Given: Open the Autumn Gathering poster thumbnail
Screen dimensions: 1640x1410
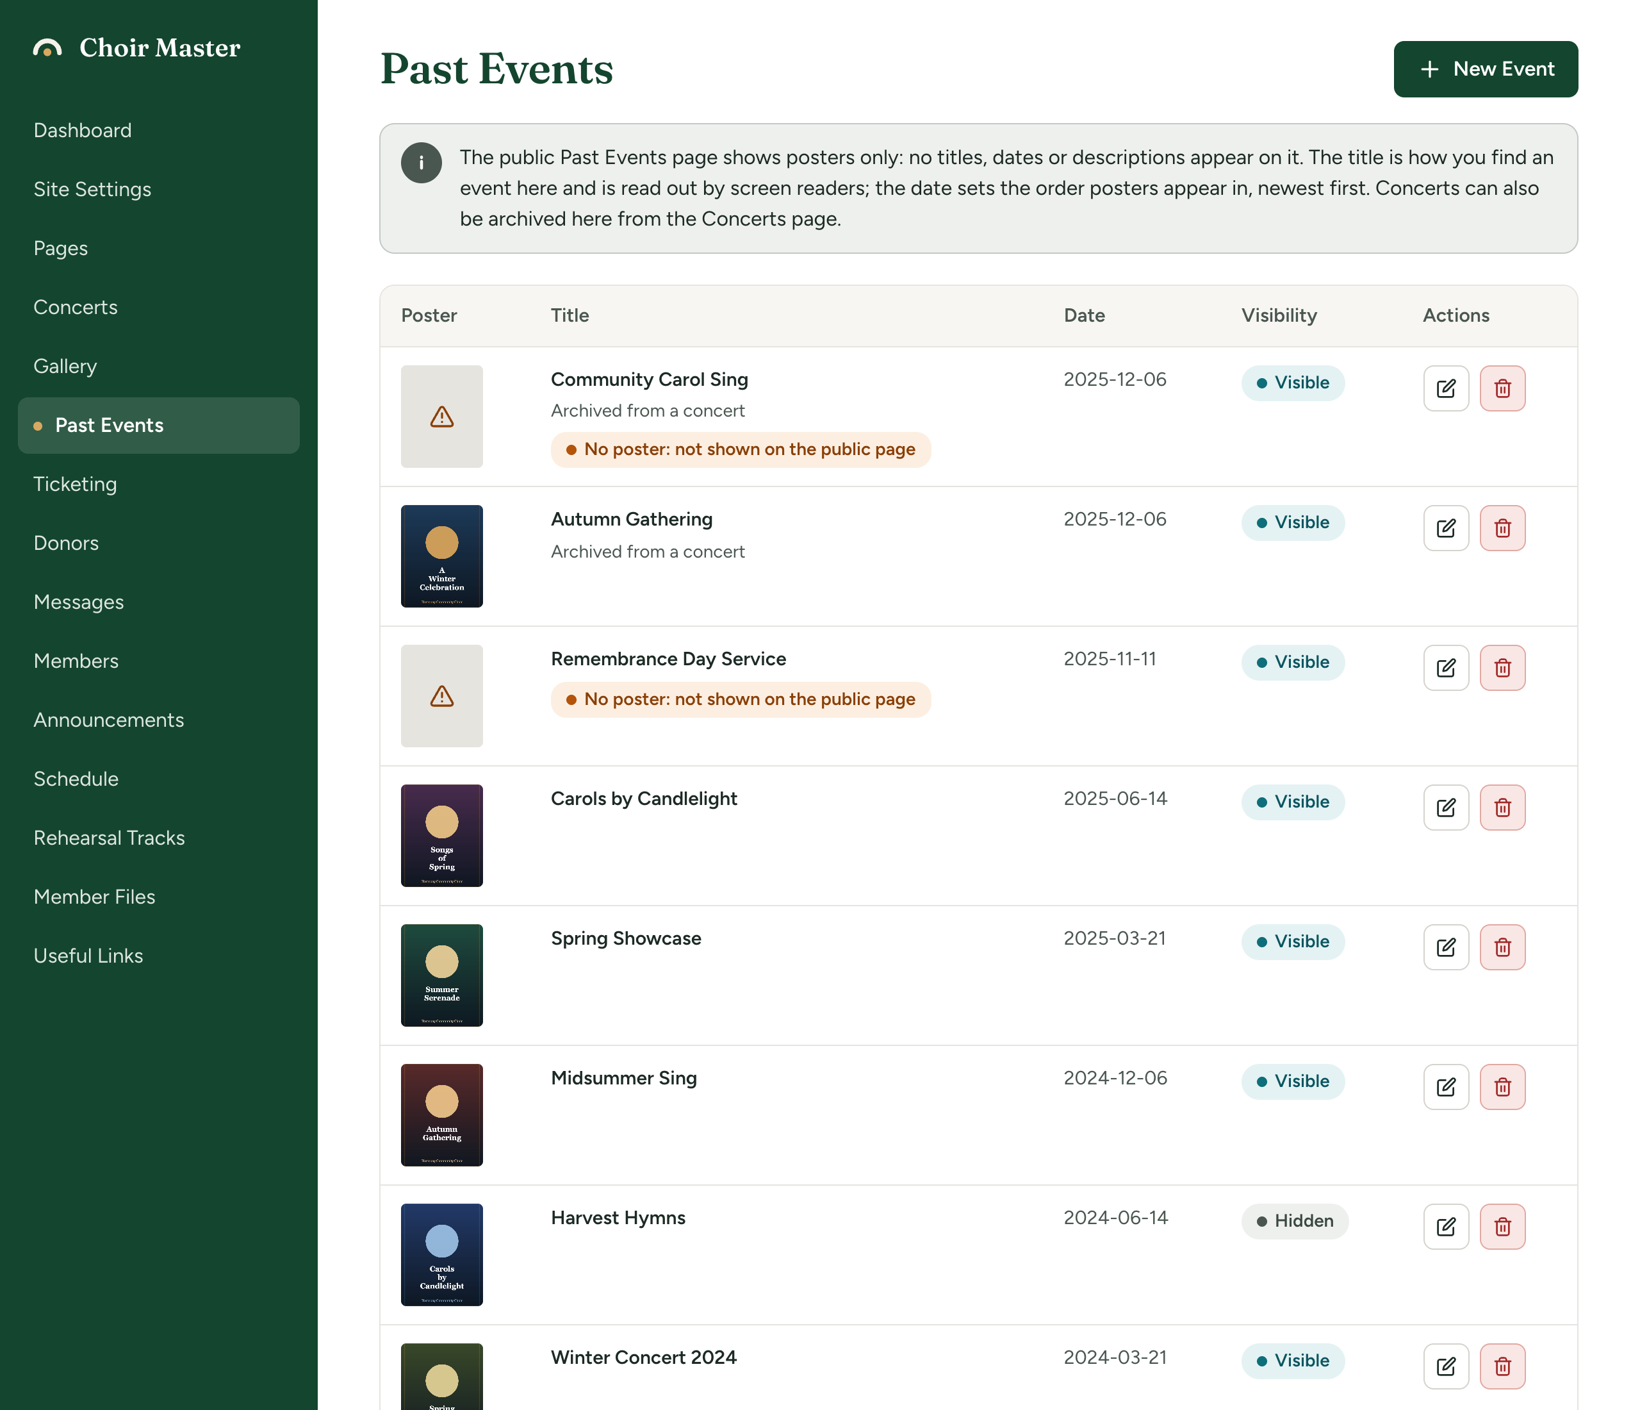Looking at the screenshot, I should 441,556.
